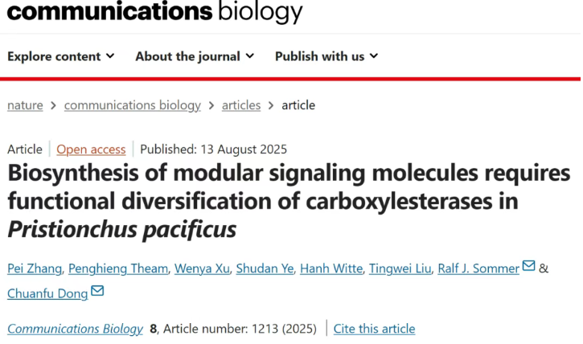This screenshot has height=344, width=583.
Task: Click Cite this article
Action: click(374, 329)
